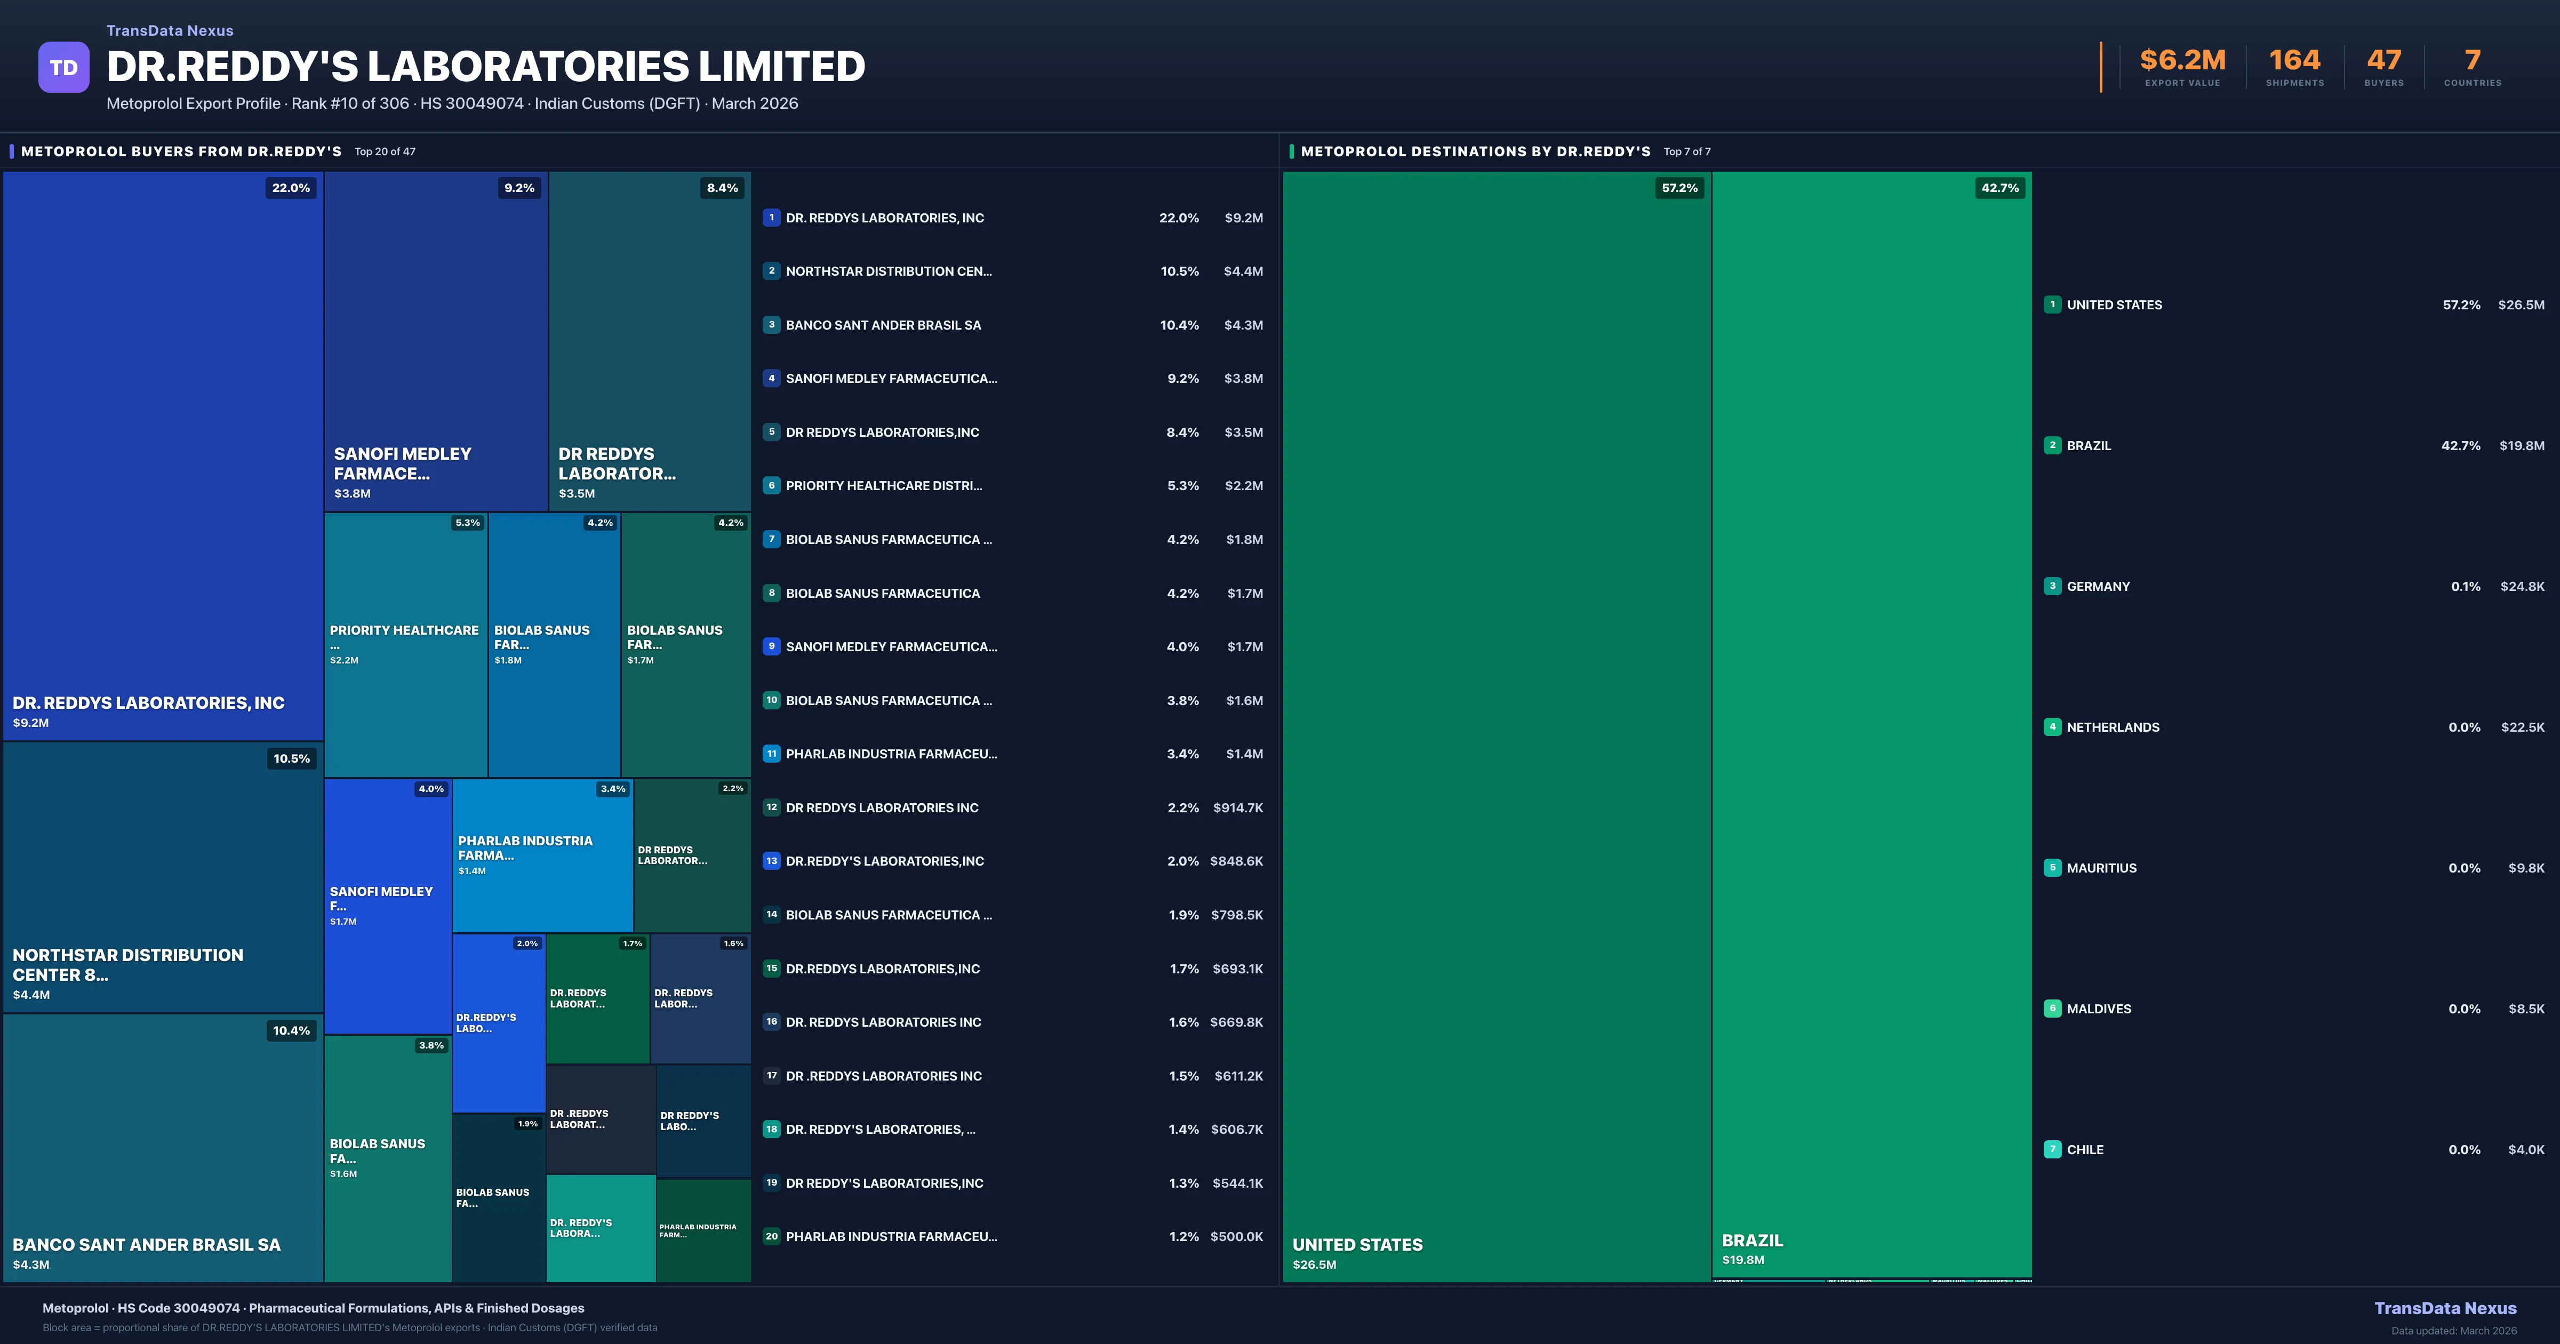Click the purple TD logo icon
This screenshot has height=1344, width=2560.
click(63, 68)
